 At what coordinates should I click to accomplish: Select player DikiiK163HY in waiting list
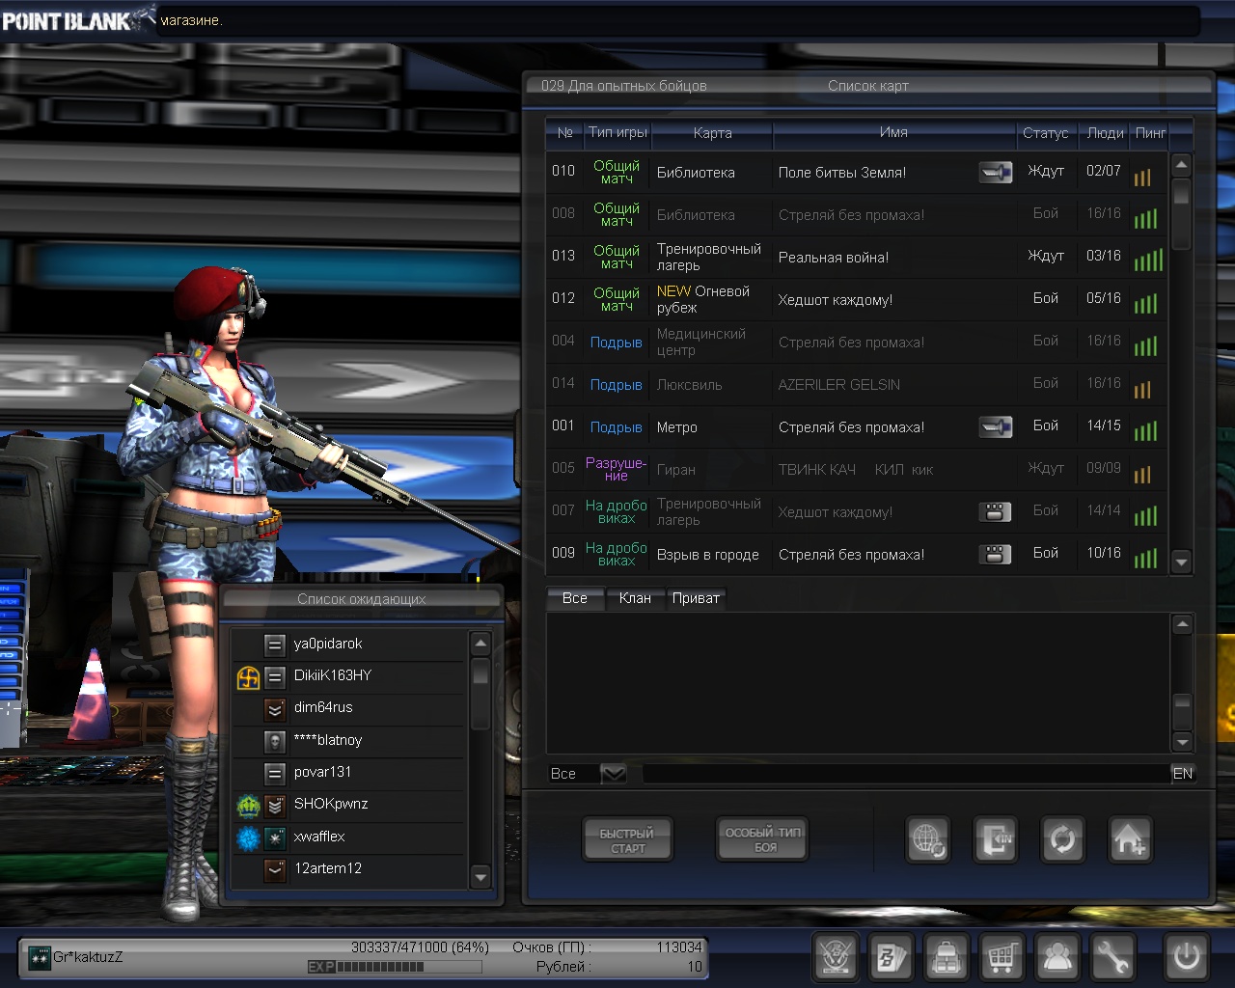tap(349, 676)
